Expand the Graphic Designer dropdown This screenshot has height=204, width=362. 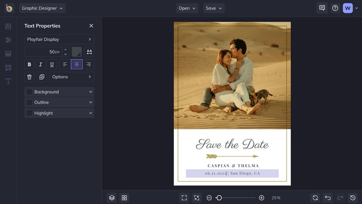(42, 8)
